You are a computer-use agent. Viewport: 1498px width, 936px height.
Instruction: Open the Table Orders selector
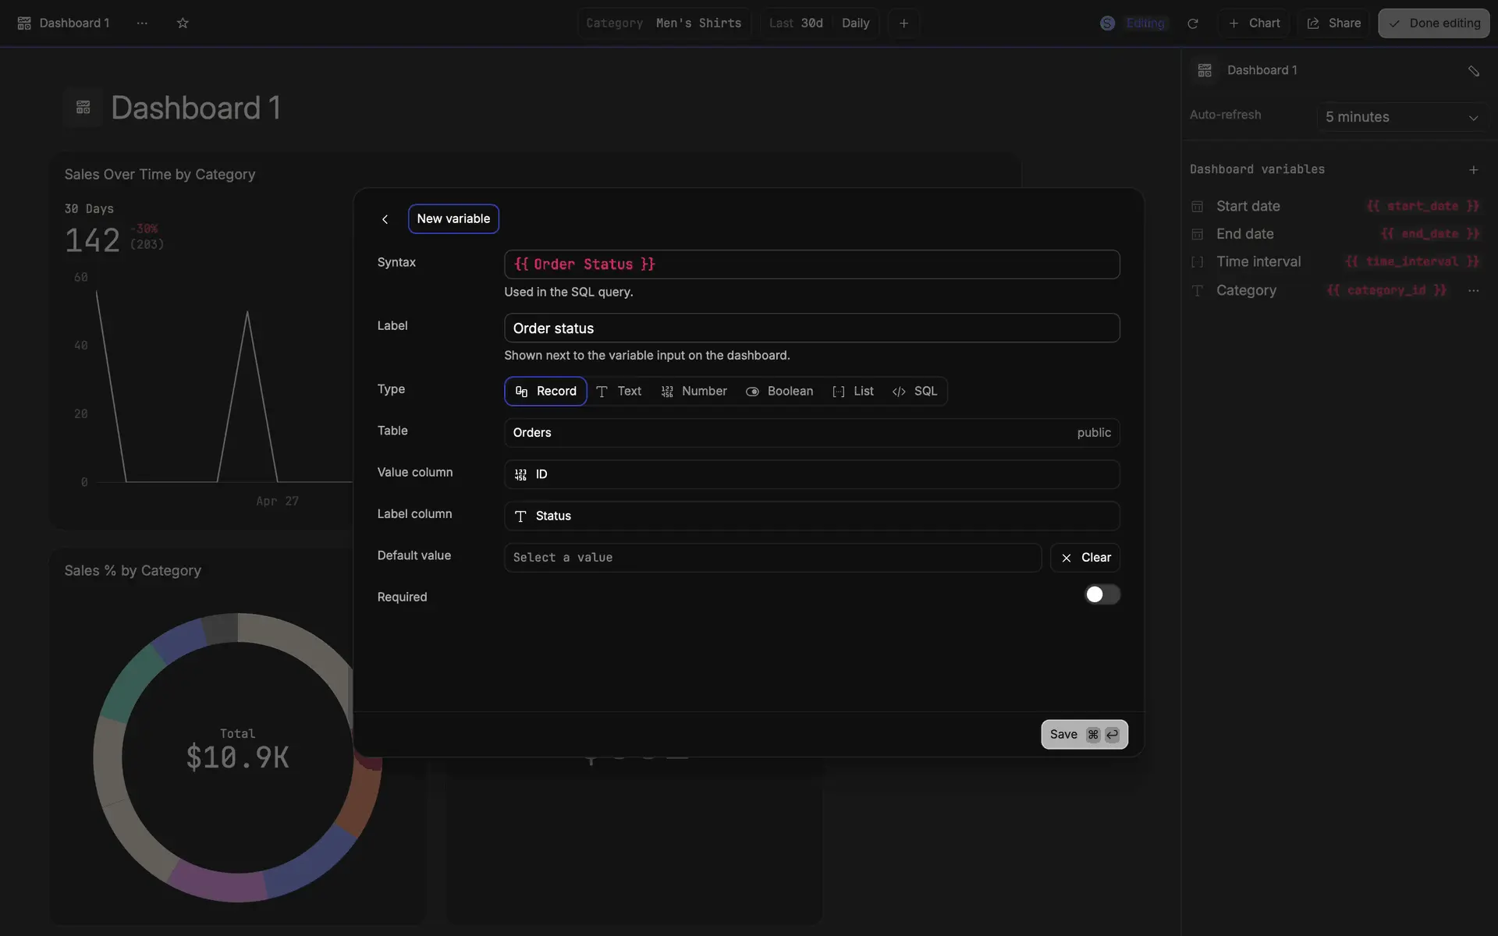coord(811,433)
